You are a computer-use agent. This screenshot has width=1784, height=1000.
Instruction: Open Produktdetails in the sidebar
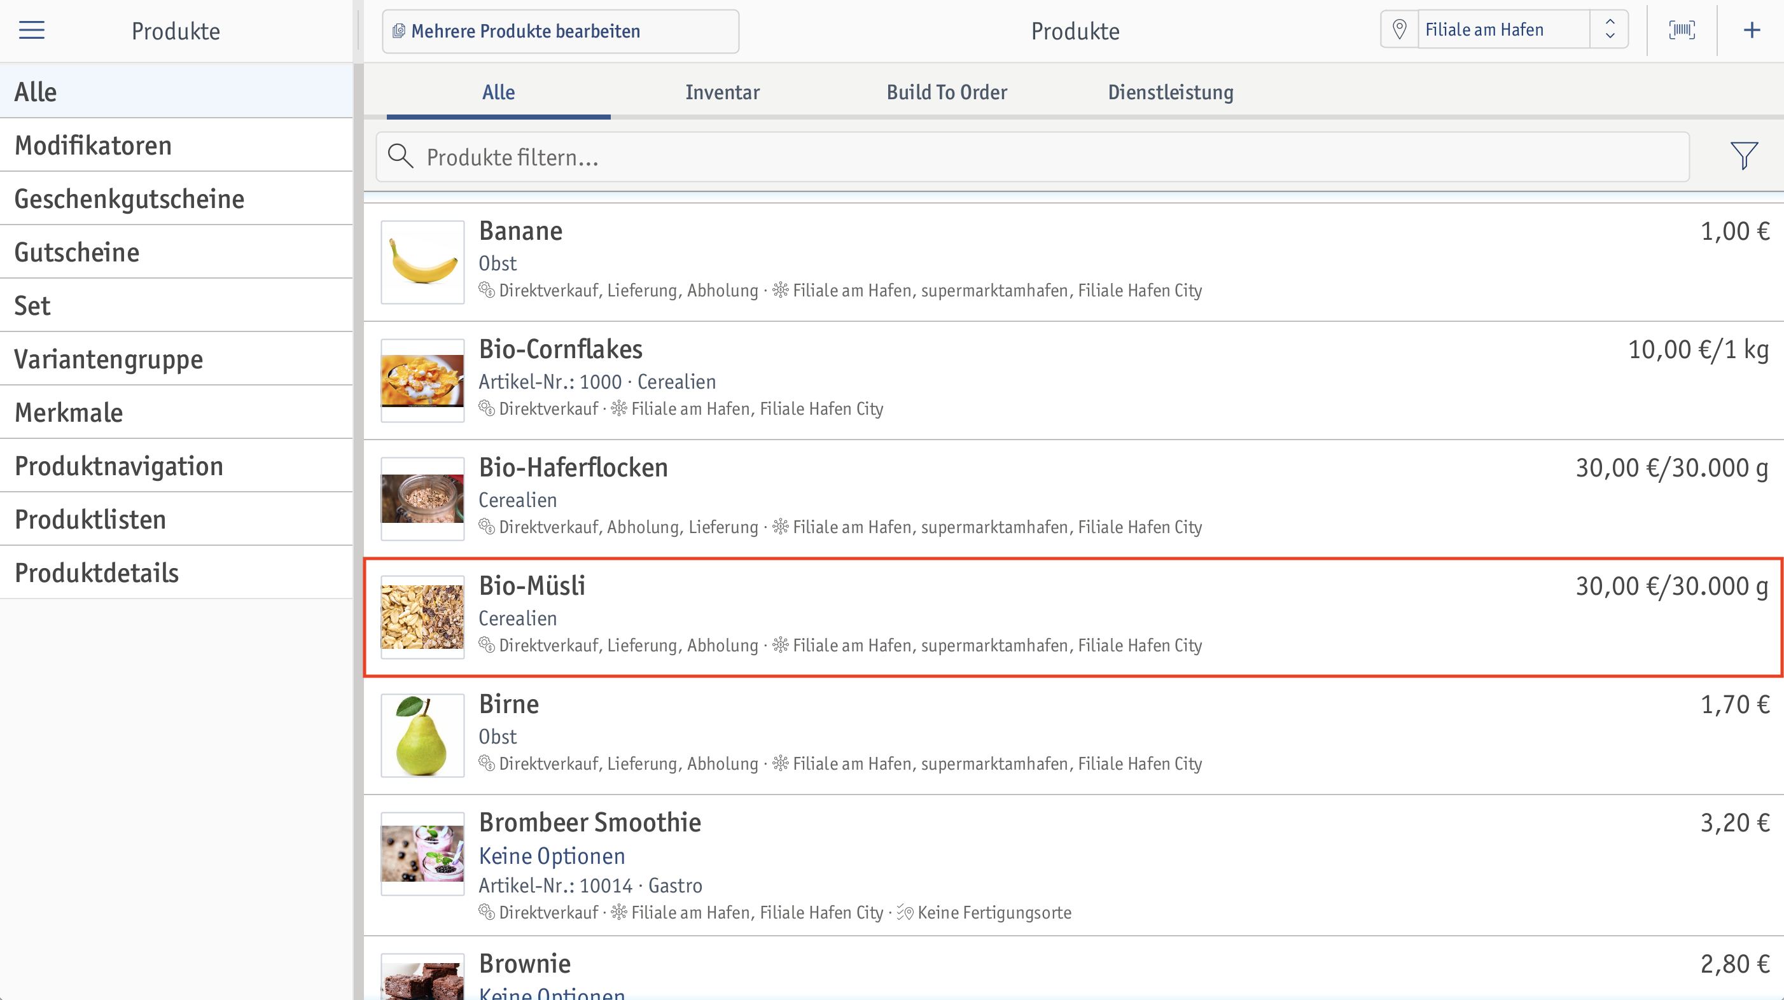click(177, 572)
